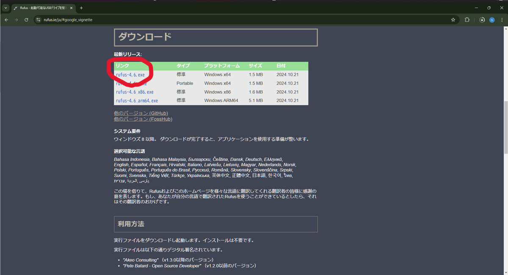The width and height of the screenshot is (508, 275).
Task: Open Chrome three-dot menu
Action: [502, 19]
